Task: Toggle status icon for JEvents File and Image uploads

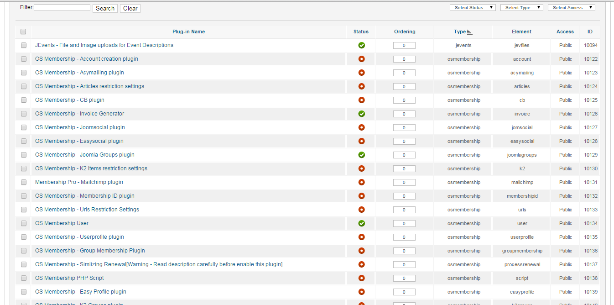Action: (x=361, y=45)
